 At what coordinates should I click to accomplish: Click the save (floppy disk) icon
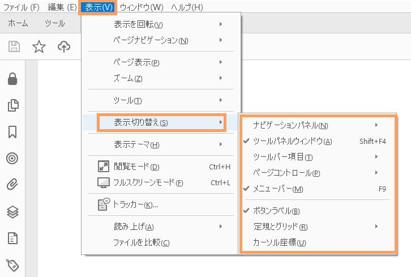[x=14, y=46]
